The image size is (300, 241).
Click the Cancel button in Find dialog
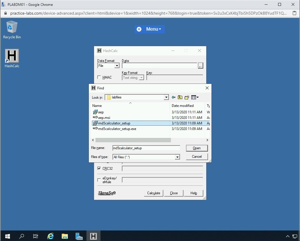tap(197, 157)
